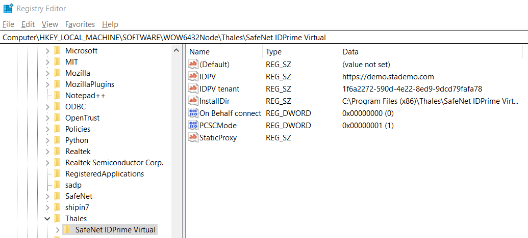Expand the OpenTrust key
This screenshot has width=528, height=238.
(x=47, y=118)
